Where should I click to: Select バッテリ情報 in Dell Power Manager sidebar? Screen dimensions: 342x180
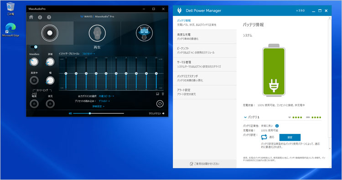[205, 23]
